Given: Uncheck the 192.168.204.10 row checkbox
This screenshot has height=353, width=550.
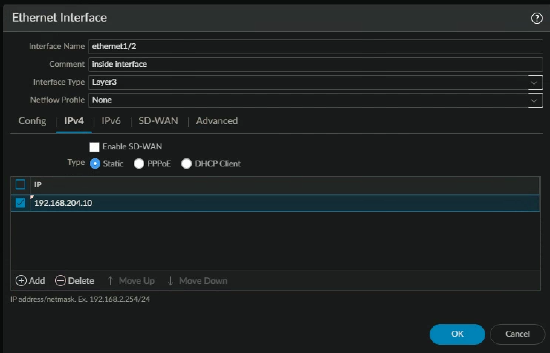Looking at the screenshot, I should pyautogui.click(x=20, y=203).
